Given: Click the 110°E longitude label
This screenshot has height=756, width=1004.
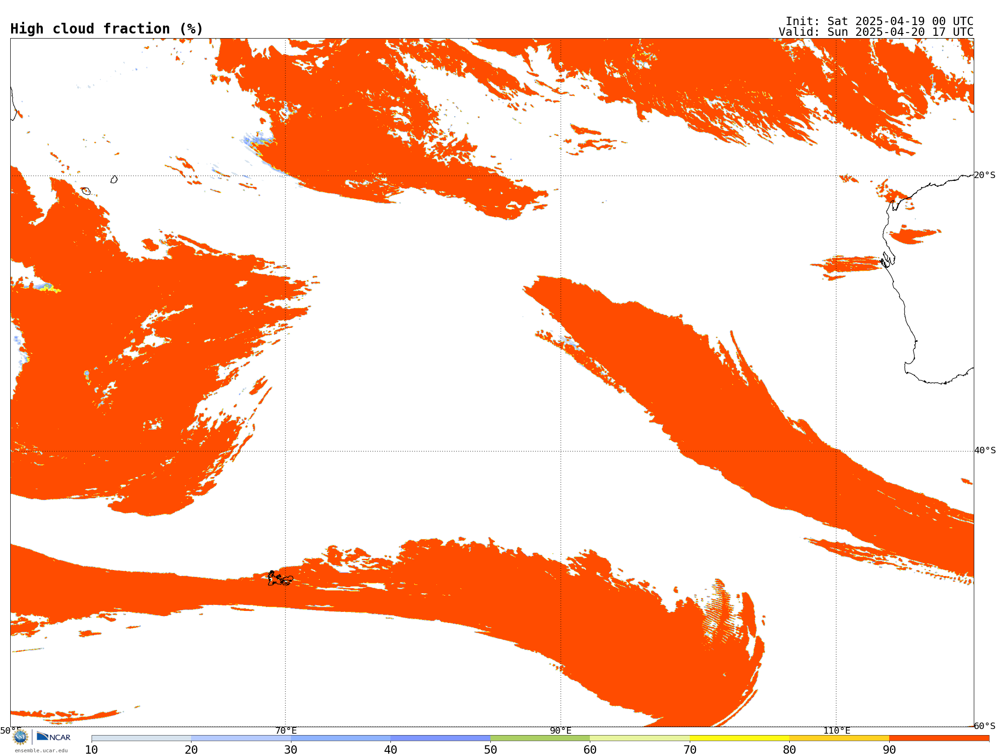Looking at the screenshot, I should coord(837,731).
